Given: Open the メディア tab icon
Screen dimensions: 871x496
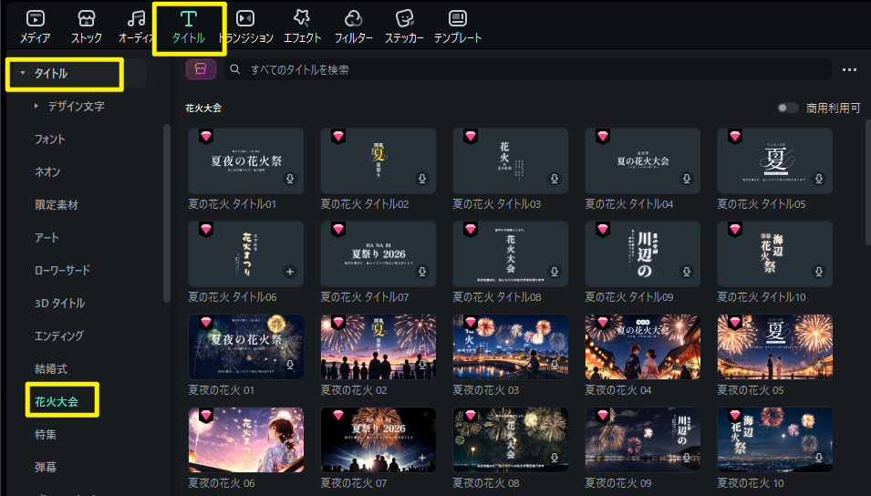Looking at the screenshot, I should tap(35, 19).
